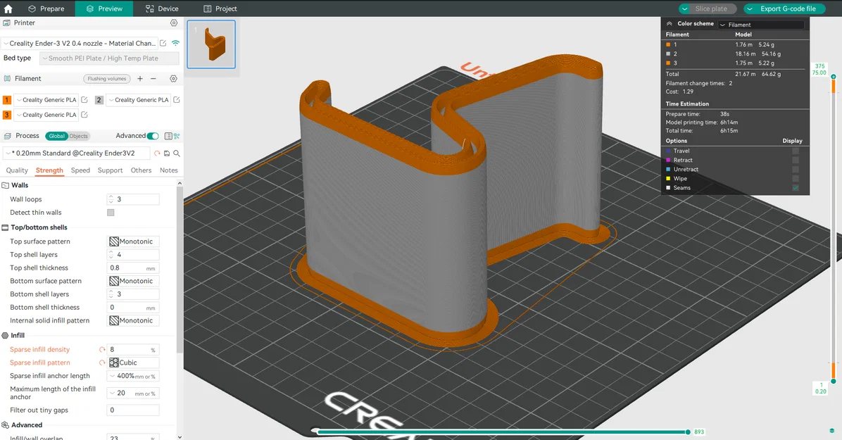This screenshot has height=440, width=842.
Task: Open filament settings gear icon
Action: pyautogui.click(x=173, y=78)
